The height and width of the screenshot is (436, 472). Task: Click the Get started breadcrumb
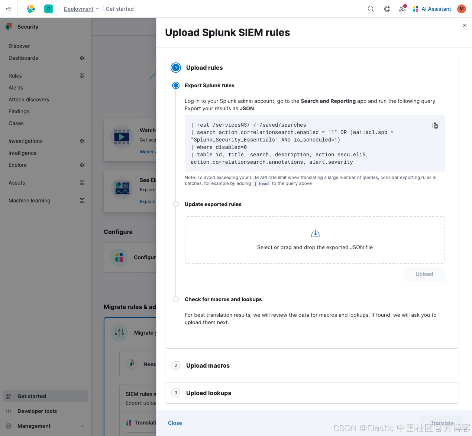tap(120, 9)
